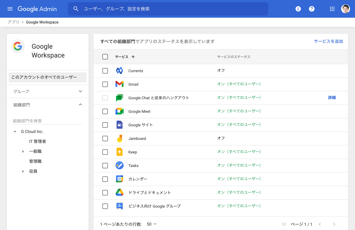Open the help question mark icon

pyautogui.click(x=312, y=9)
